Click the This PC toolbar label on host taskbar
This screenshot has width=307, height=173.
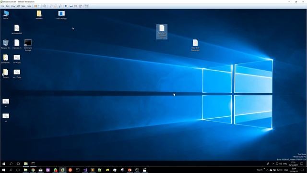point(260,170)
